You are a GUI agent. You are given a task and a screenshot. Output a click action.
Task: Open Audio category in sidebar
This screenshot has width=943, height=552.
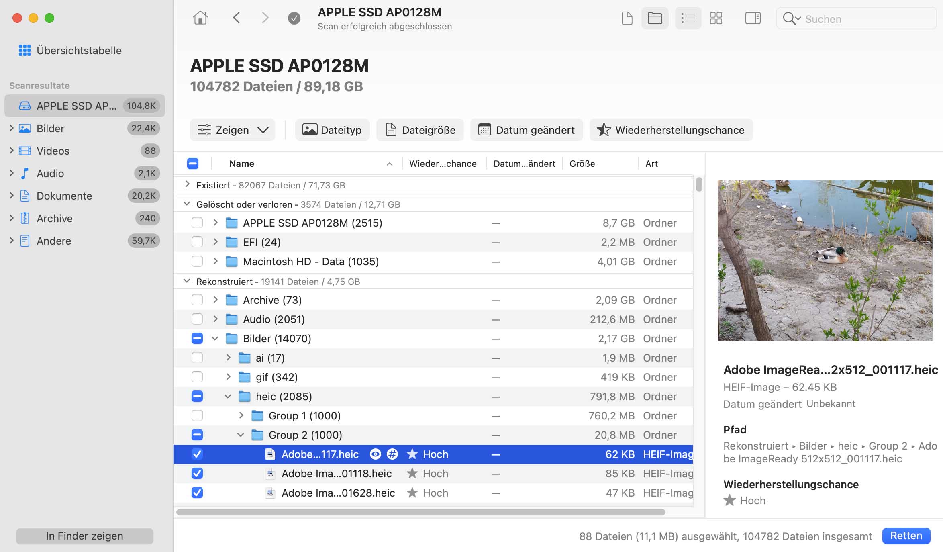coord(85,173)
